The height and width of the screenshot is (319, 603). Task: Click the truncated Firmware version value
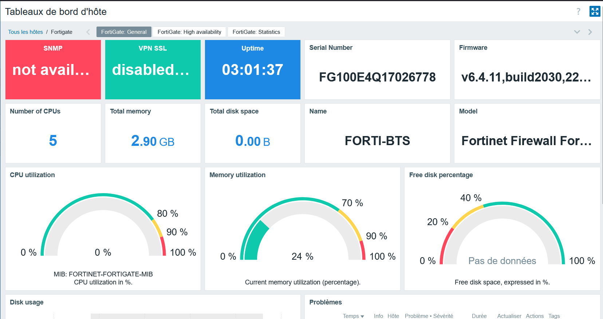[x=526, y=77]
